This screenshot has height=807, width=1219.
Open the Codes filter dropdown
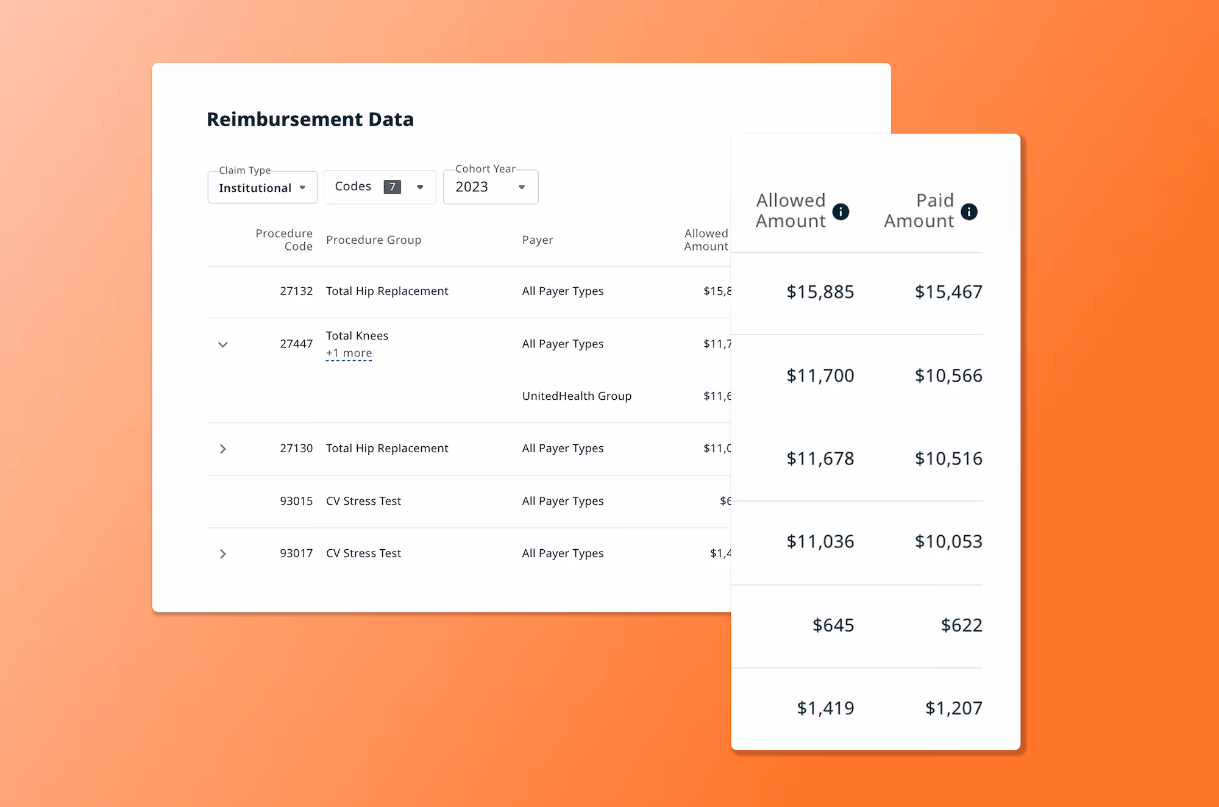[419, 187]
